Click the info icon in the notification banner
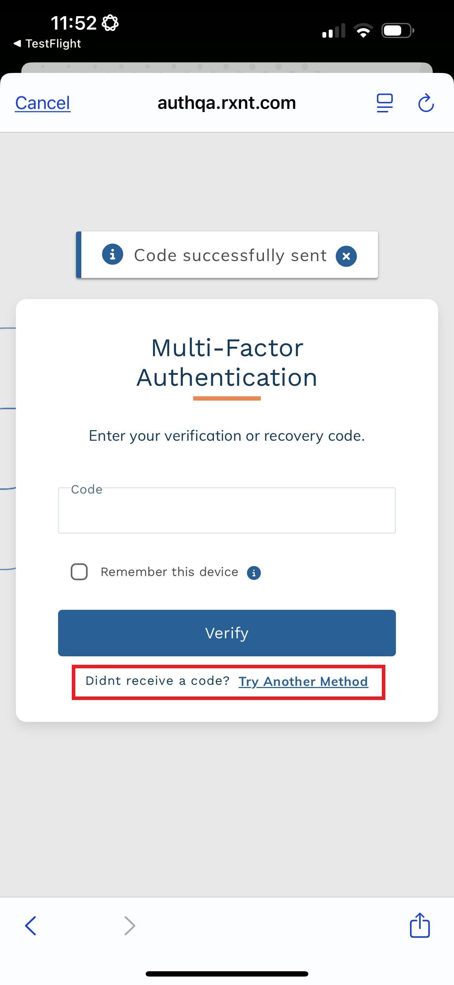 112,255
